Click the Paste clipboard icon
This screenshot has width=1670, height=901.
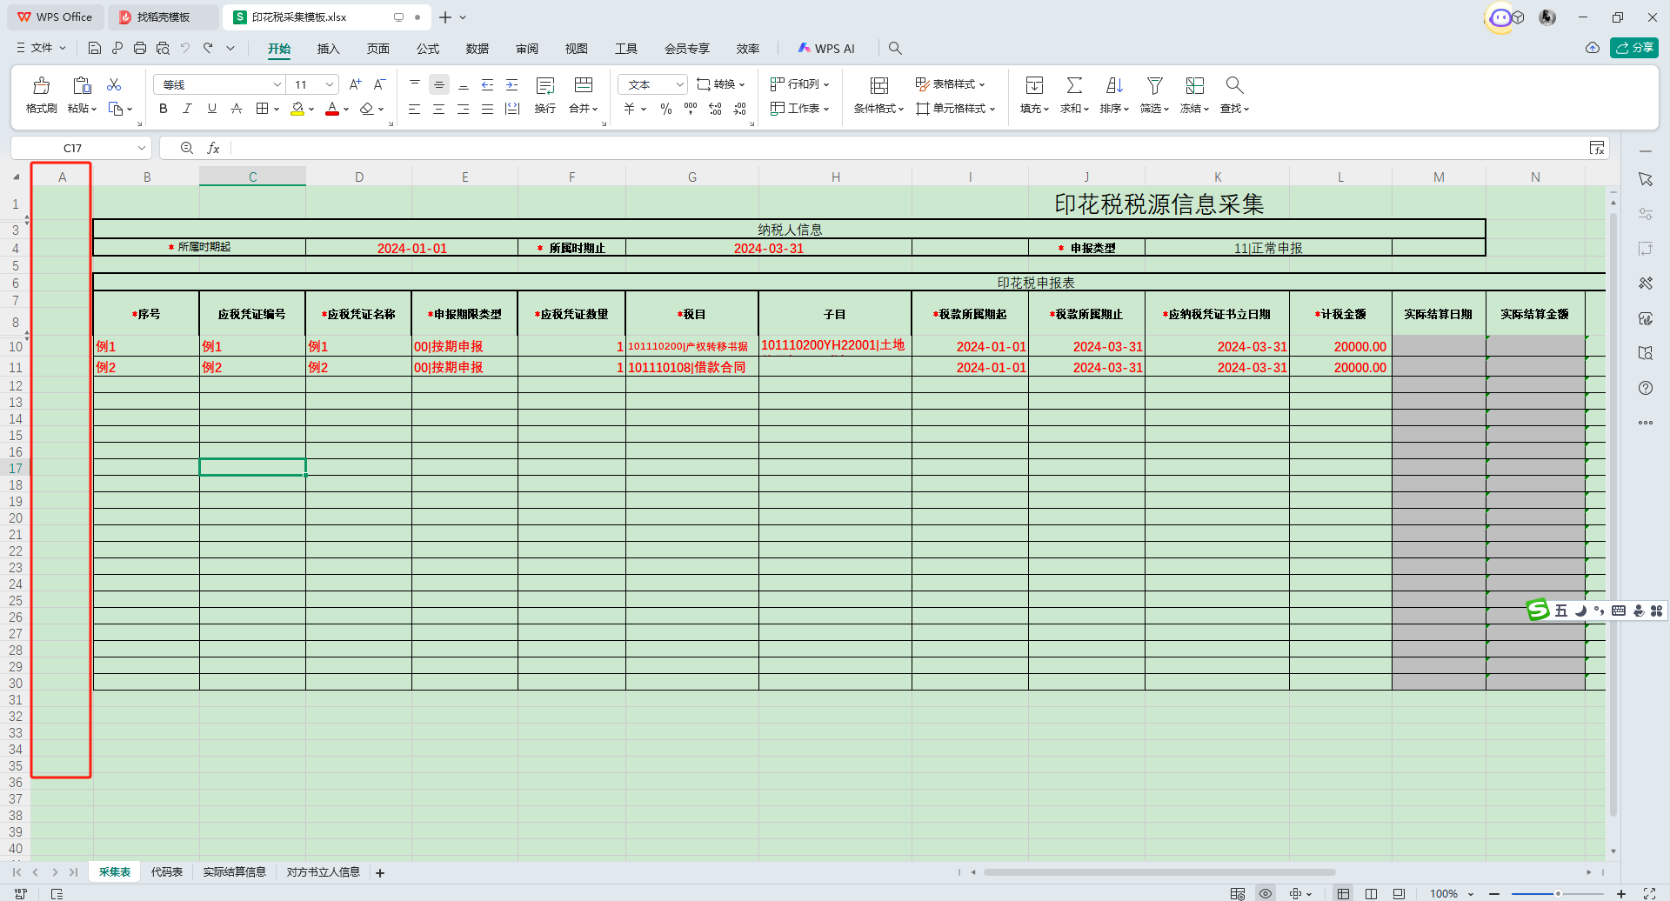(x=82, y=85)
